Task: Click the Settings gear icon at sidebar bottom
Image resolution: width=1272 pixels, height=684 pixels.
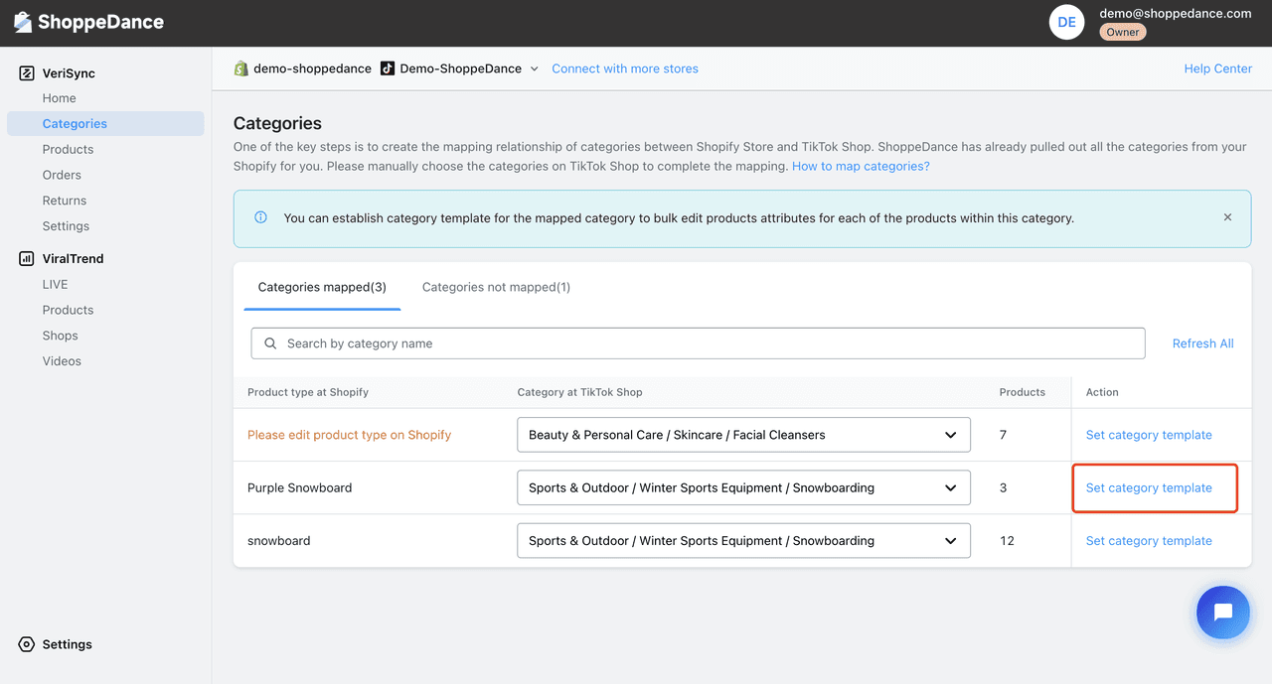Action: 27,644
